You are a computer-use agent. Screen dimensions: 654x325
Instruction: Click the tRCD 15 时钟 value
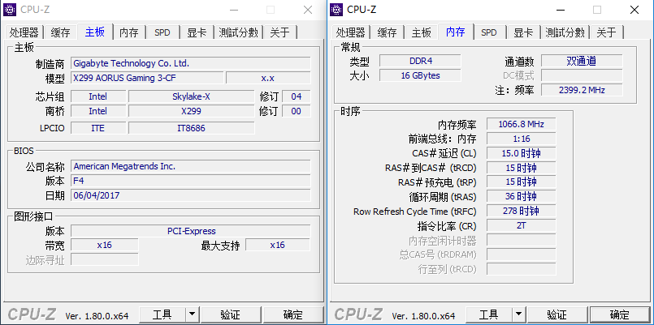521,168
